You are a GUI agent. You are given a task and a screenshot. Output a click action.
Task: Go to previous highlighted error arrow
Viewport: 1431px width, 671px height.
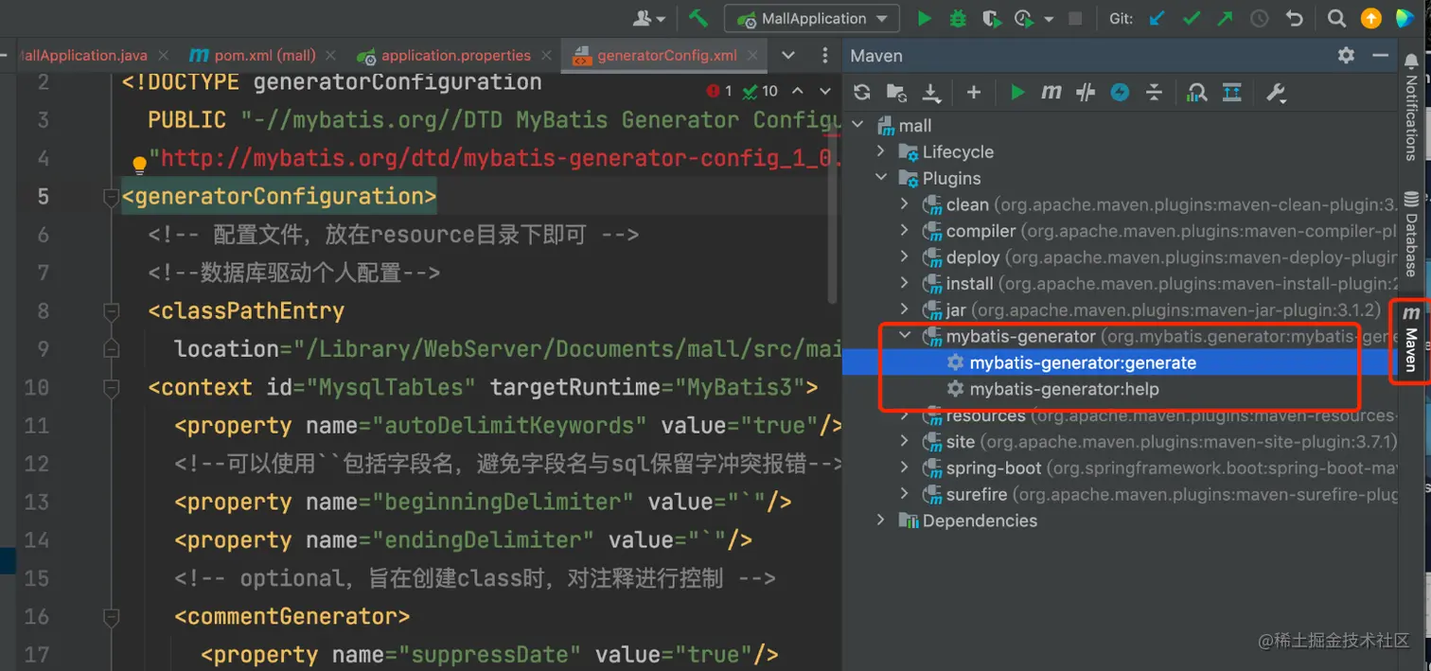[x=798, y=91]
